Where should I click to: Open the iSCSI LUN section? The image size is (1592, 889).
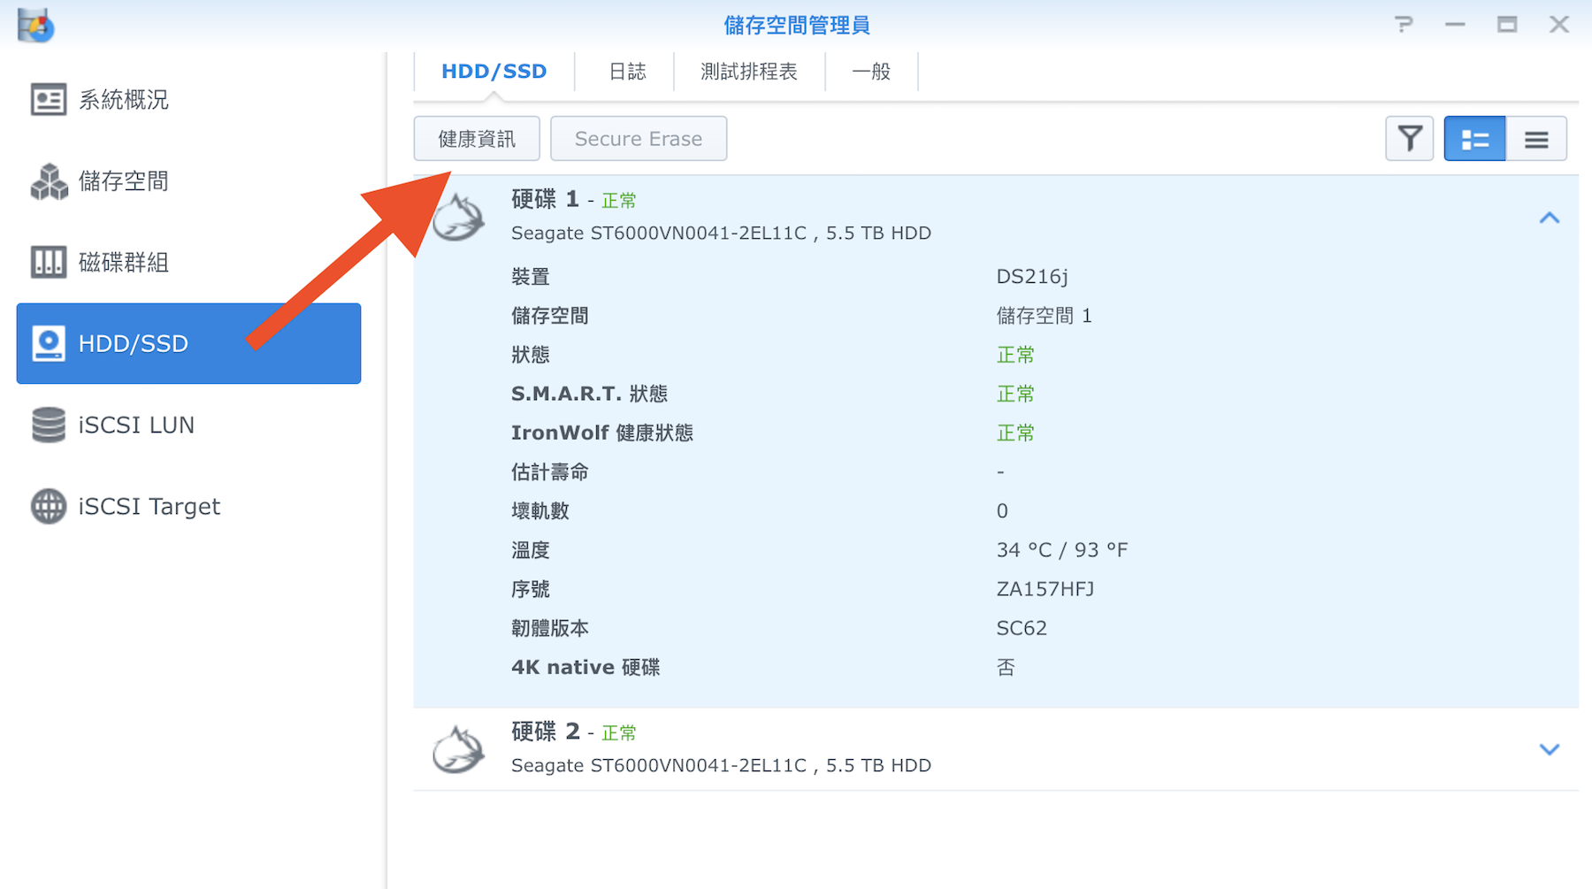[x=135, y=425]
